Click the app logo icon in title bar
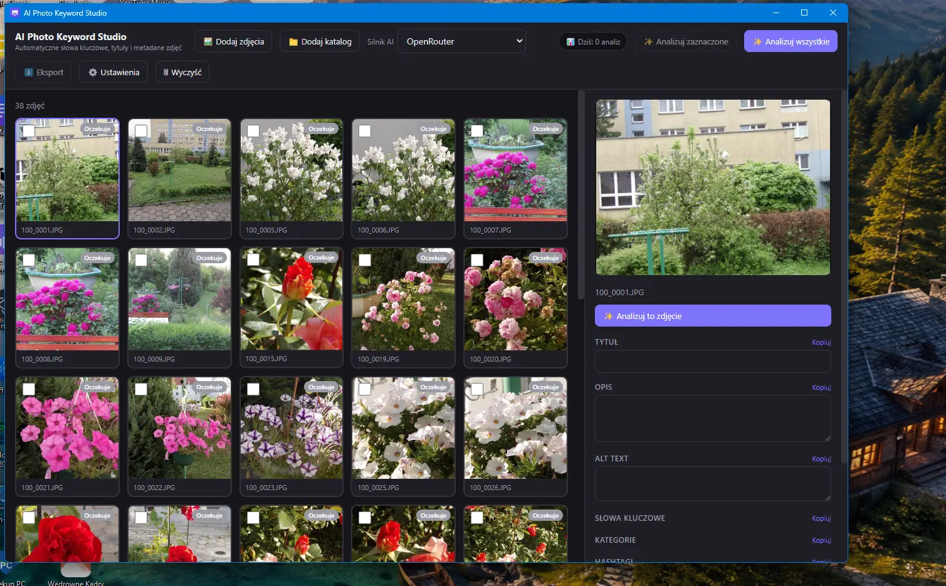 click(15, 13)
